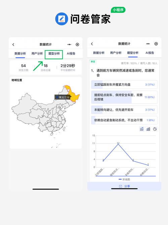
Task: Open three-dot menu in left screen
Action: 69,44
